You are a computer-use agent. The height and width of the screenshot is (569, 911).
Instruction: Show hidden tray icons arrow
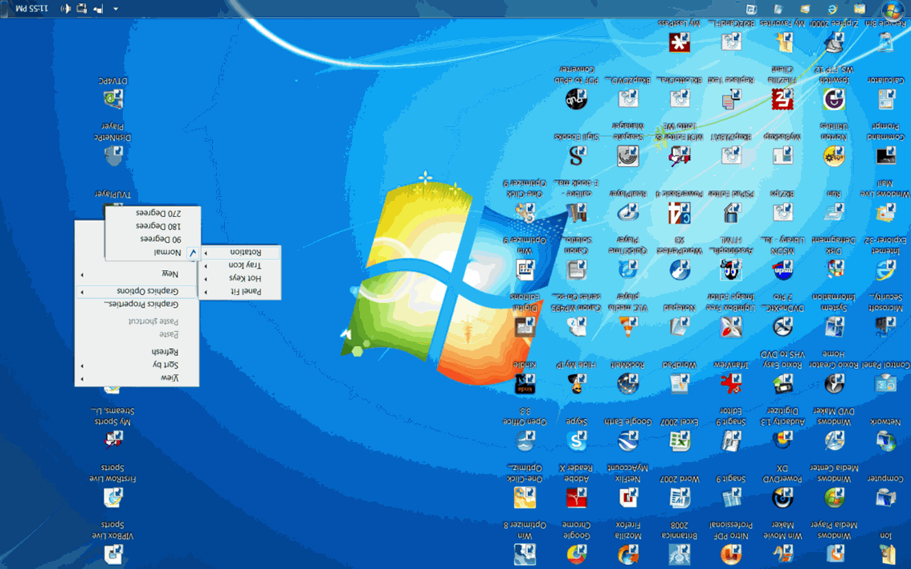[x=115, y=9]
